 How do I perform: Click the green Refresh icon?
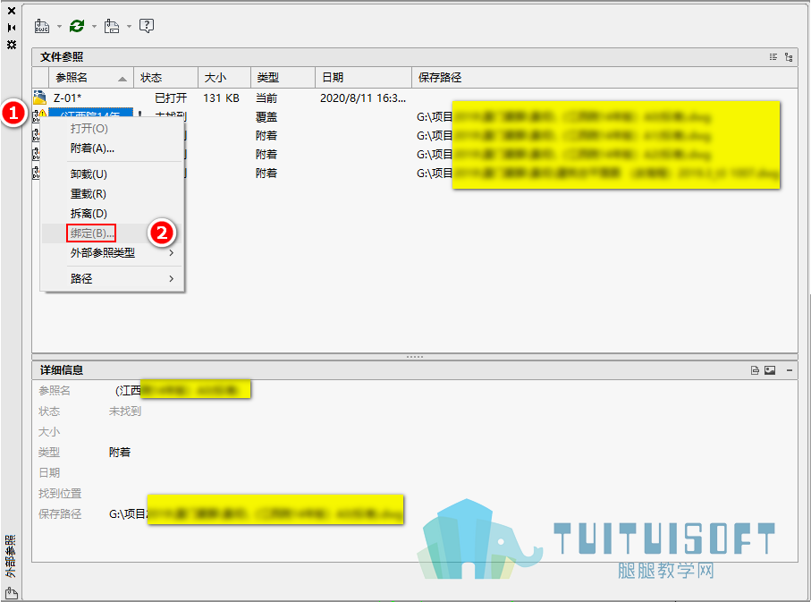[77, 26]
